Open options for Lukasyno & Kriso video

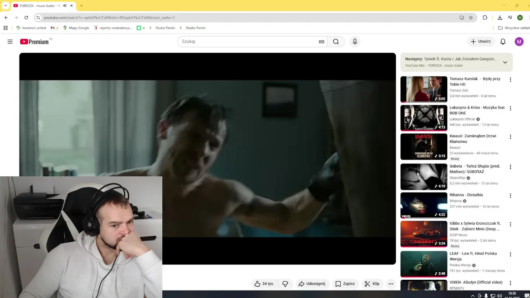tap(510, 108)
